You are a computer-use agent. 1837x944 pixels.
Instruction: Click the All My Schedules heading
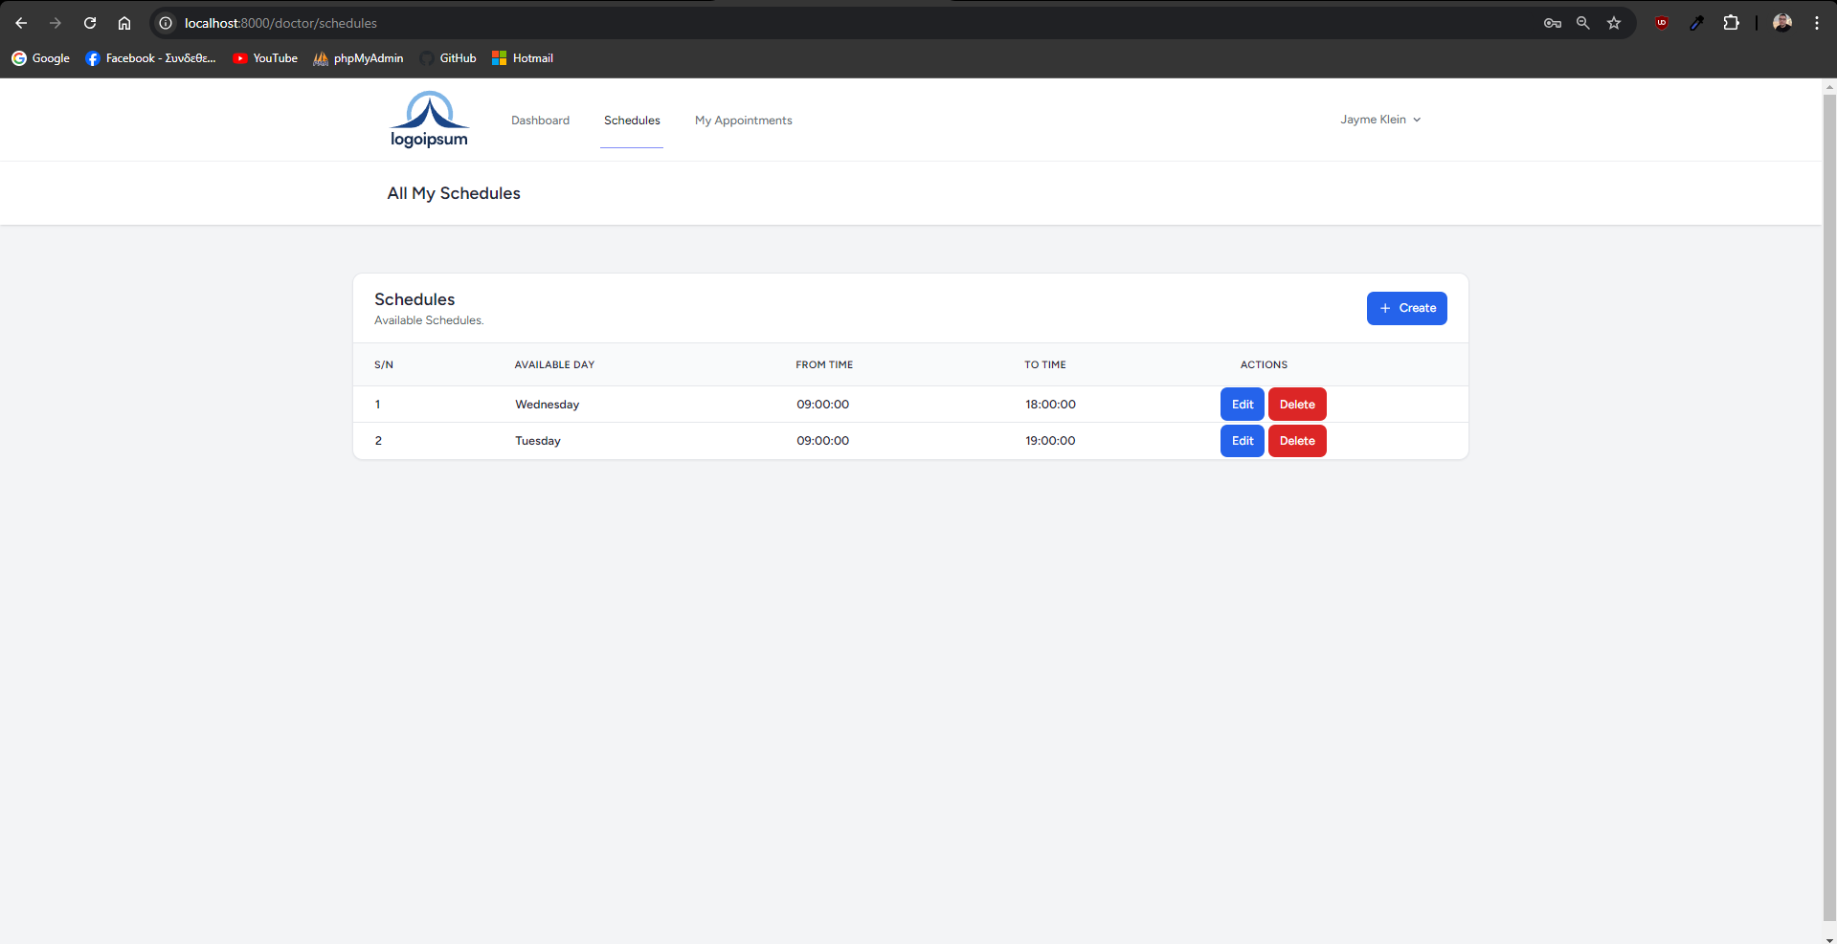click(x=454, y=193)
